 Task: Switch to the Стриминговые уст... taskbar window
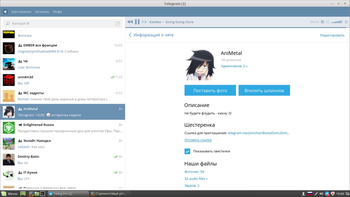tap(110, 194)
